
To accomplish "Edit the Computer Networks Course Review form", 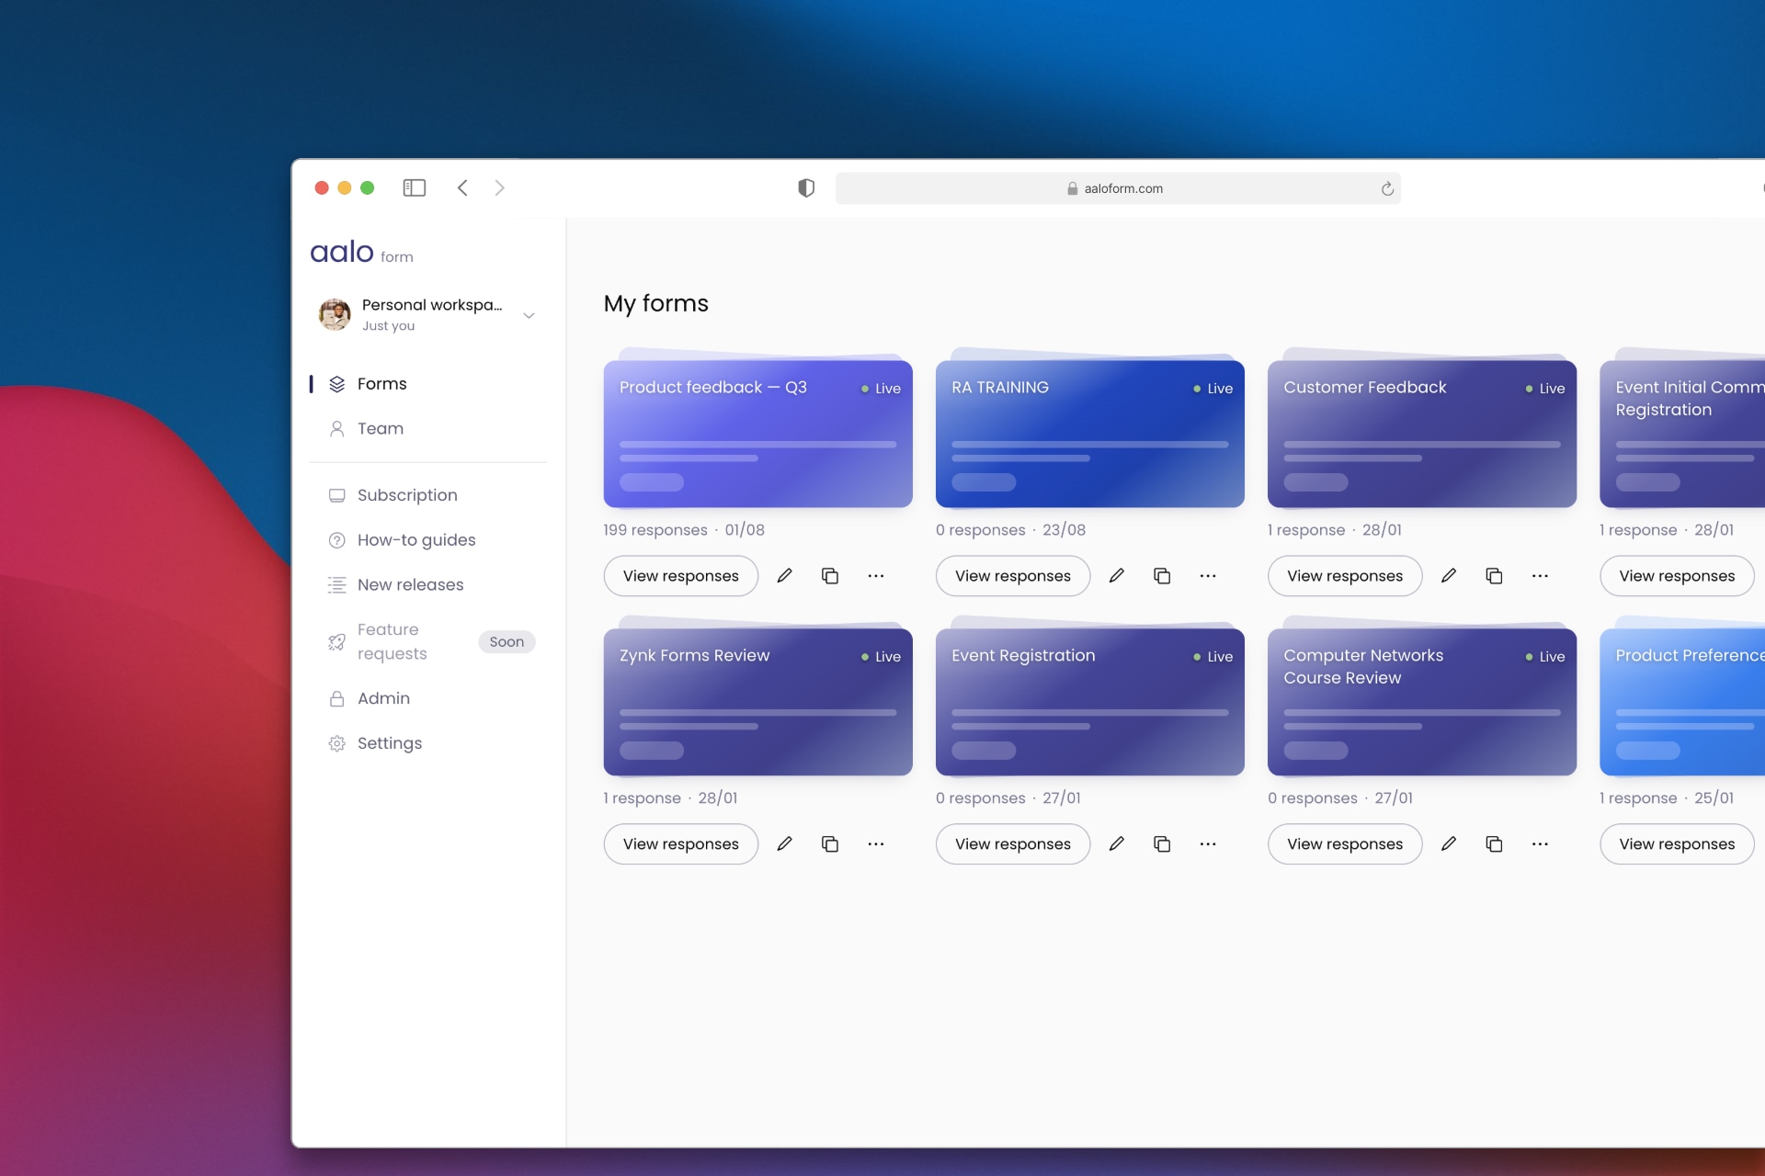I will [1449, 844].
